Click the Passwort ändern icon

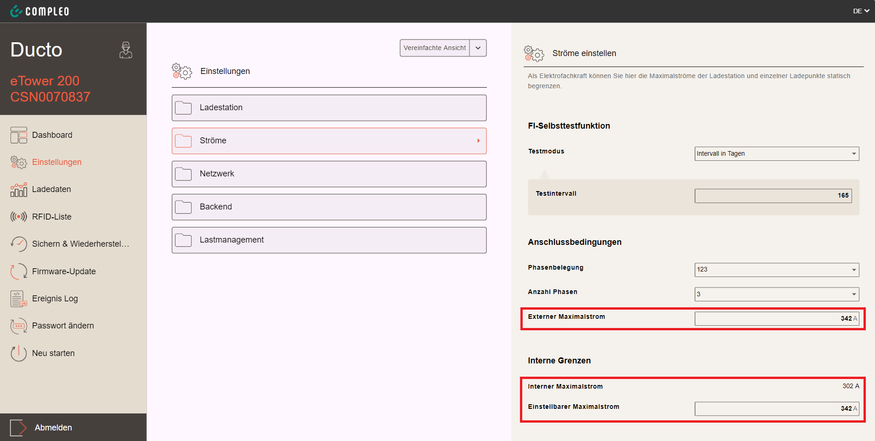(x=19, y=326)
